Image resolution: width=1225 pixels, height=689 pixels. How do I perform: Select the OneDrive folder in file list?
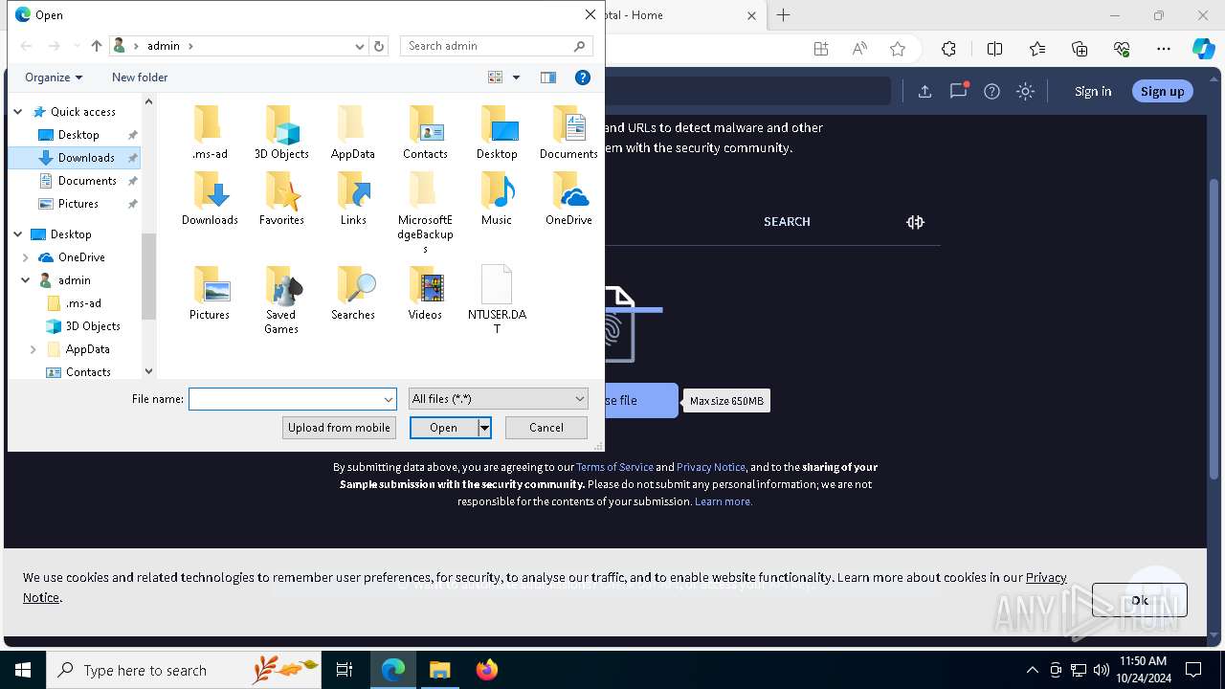coord(568,199)
